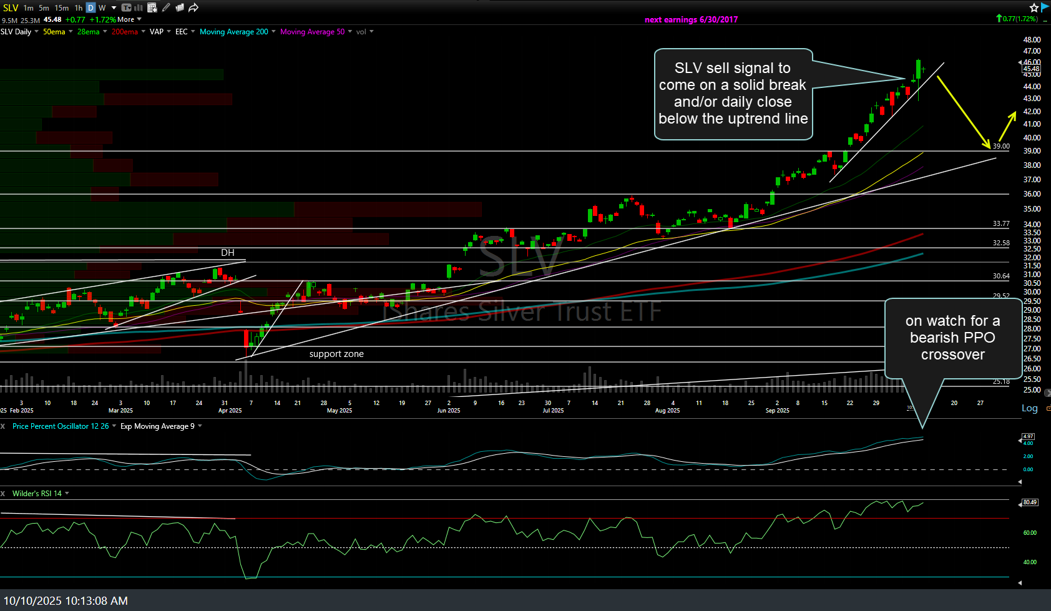1051x611 pixels.
Task: Click the text annotation tool icon
Action: [126, 7]
